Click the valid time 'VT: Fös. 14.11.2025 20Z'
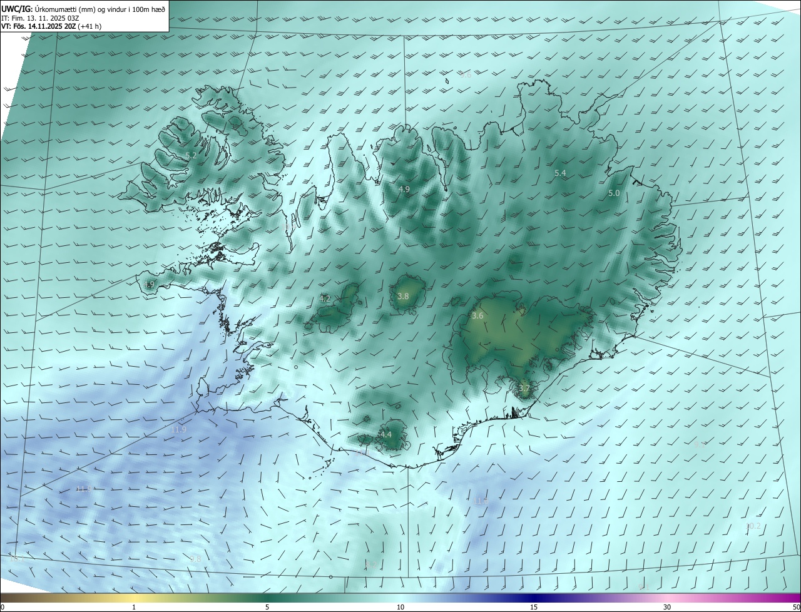The height and width of the screenshot is (612, 801). (x=39, y=26)
